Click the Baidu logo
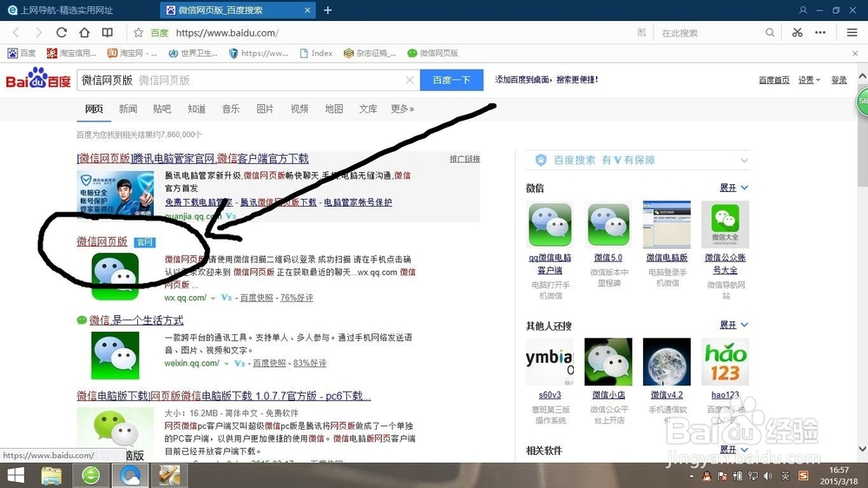This screenshot has width=868, height=488. pyautogui.click(x=38, y=79)
